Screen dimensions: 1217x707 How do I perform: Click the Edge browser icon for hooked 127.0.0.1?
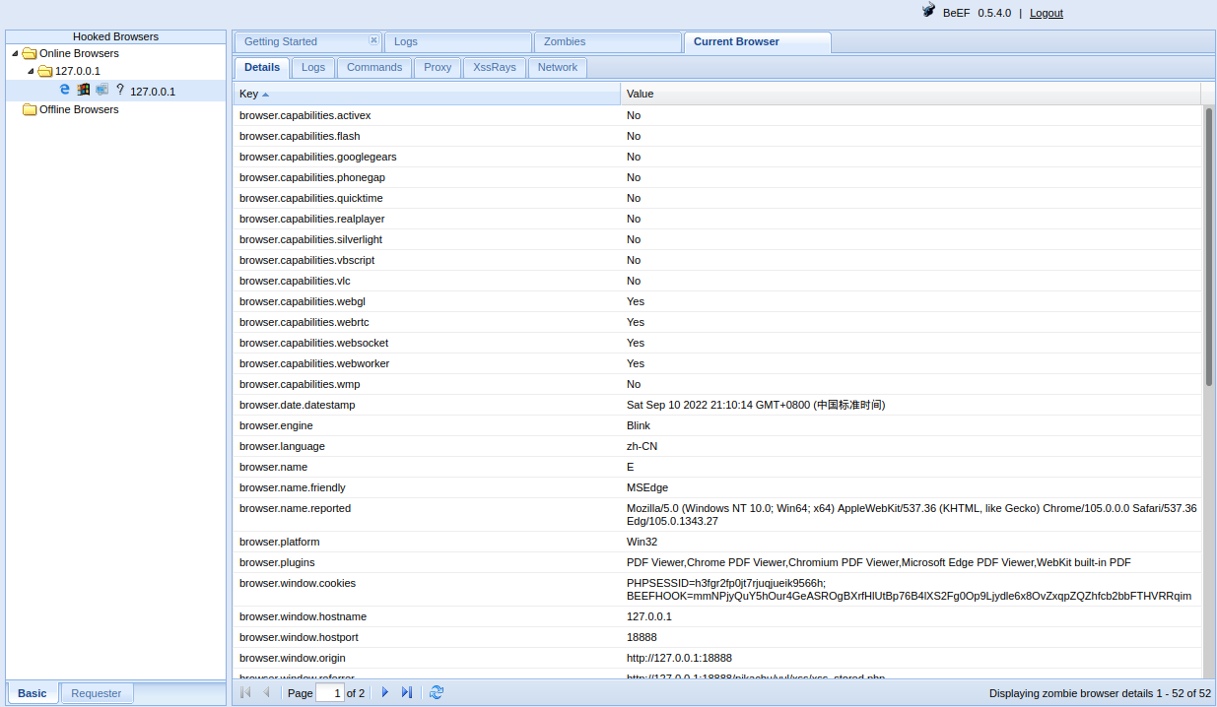tap(65, 90)
